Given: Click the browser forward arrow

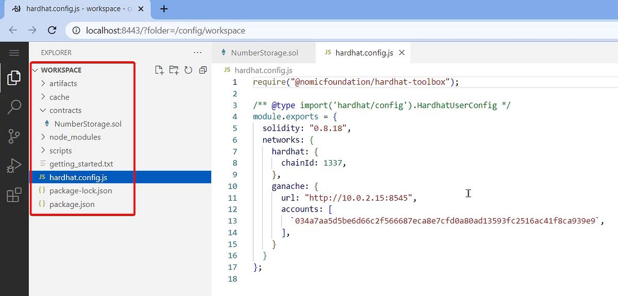Looking at the screenshot, I should point(32,30).
